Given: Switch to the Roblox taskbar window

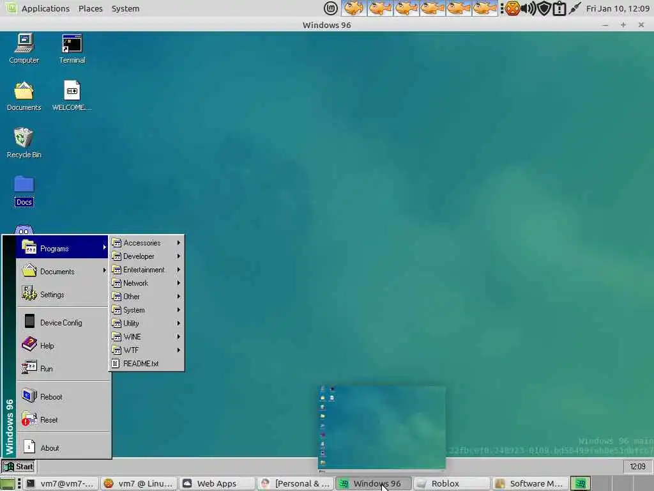Looking at the screenshot, I should pos(452,483).
